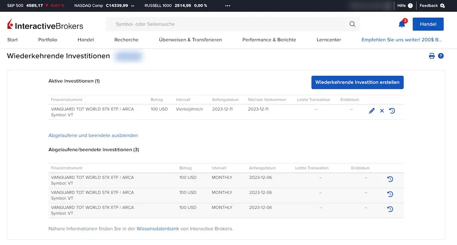Viewport: 457px width, 245px height.
Task: Expand ticker bar three-dots menu
Action: click(228, 5)
